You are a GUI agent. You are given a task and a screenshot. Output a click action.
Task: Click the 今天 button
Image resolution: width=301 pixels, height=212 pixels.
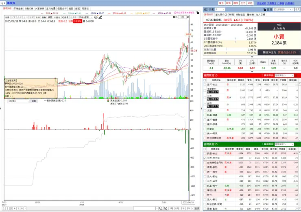pos(297,9)
